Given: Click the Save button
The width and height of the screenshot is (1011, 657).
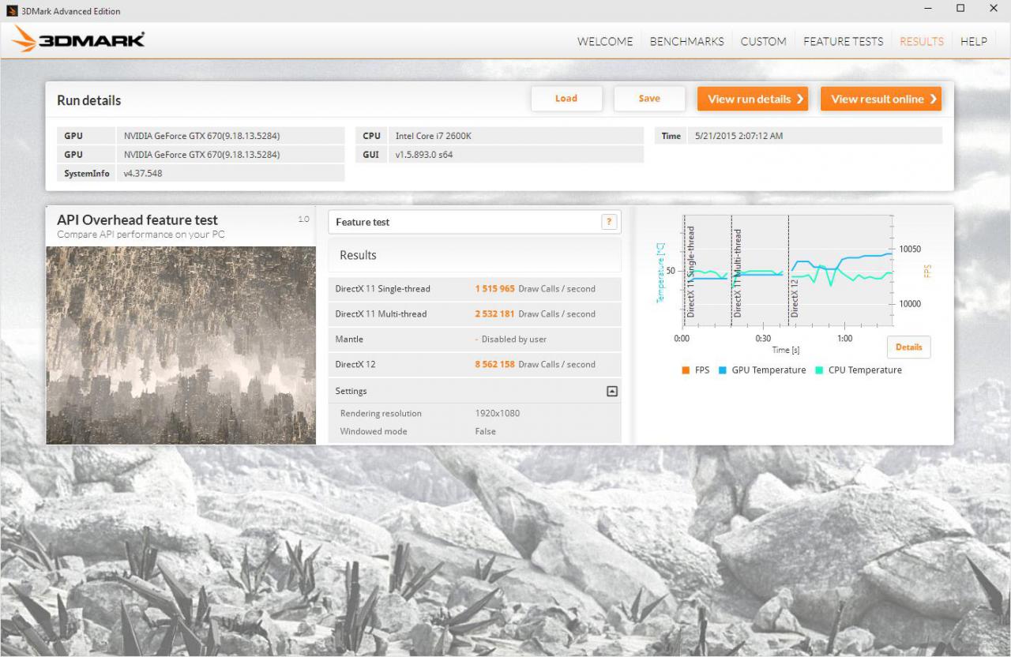Looking at the screenshot, I should tap(649, 99).
